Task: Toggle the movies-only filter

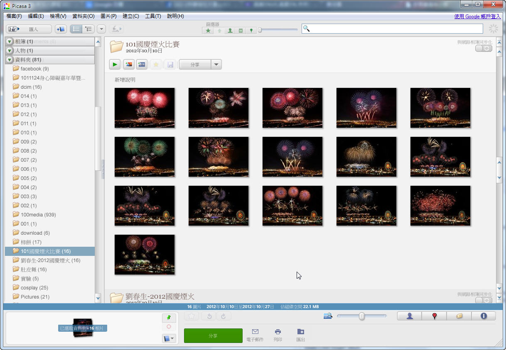Action: (241, 31)
